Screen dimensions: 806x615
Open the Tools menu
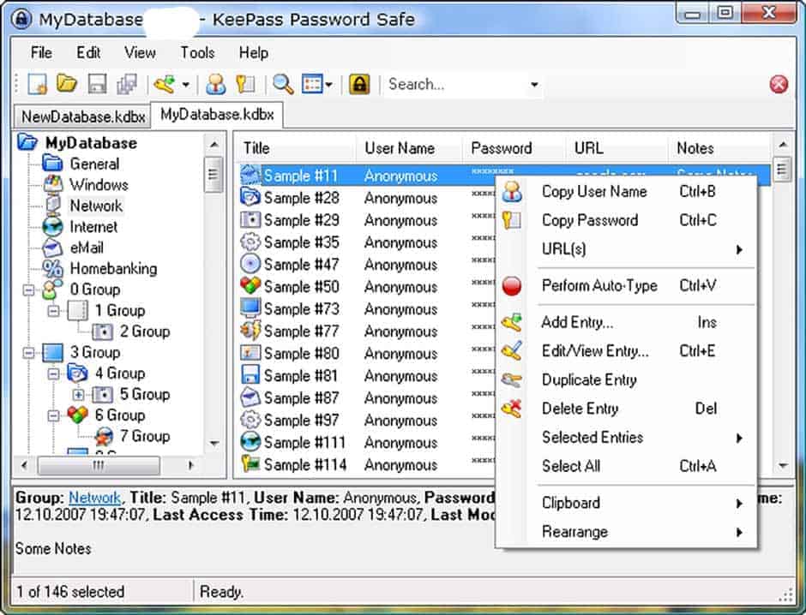pyautogui.click(x=197, y=52)
